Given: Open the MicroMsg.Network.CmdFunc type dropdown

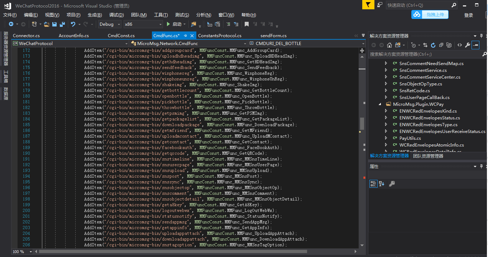Looking at the screenshot, I should [188, 43].
